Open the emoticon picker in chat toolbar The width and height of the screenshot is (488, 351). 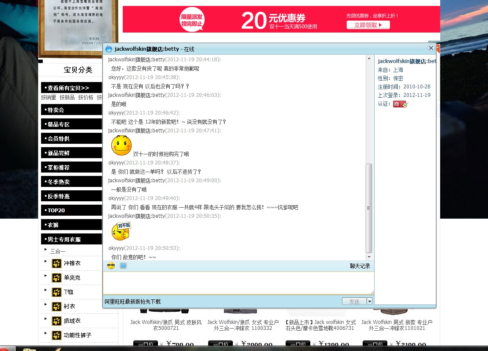tap(111, 266)
